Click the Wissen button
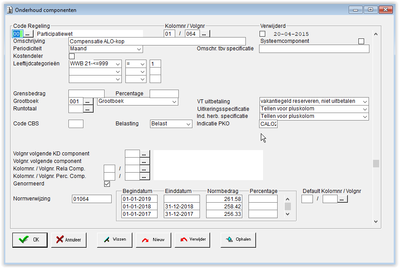The width and height of the screenshot is (399, 268). pos(115,240)
